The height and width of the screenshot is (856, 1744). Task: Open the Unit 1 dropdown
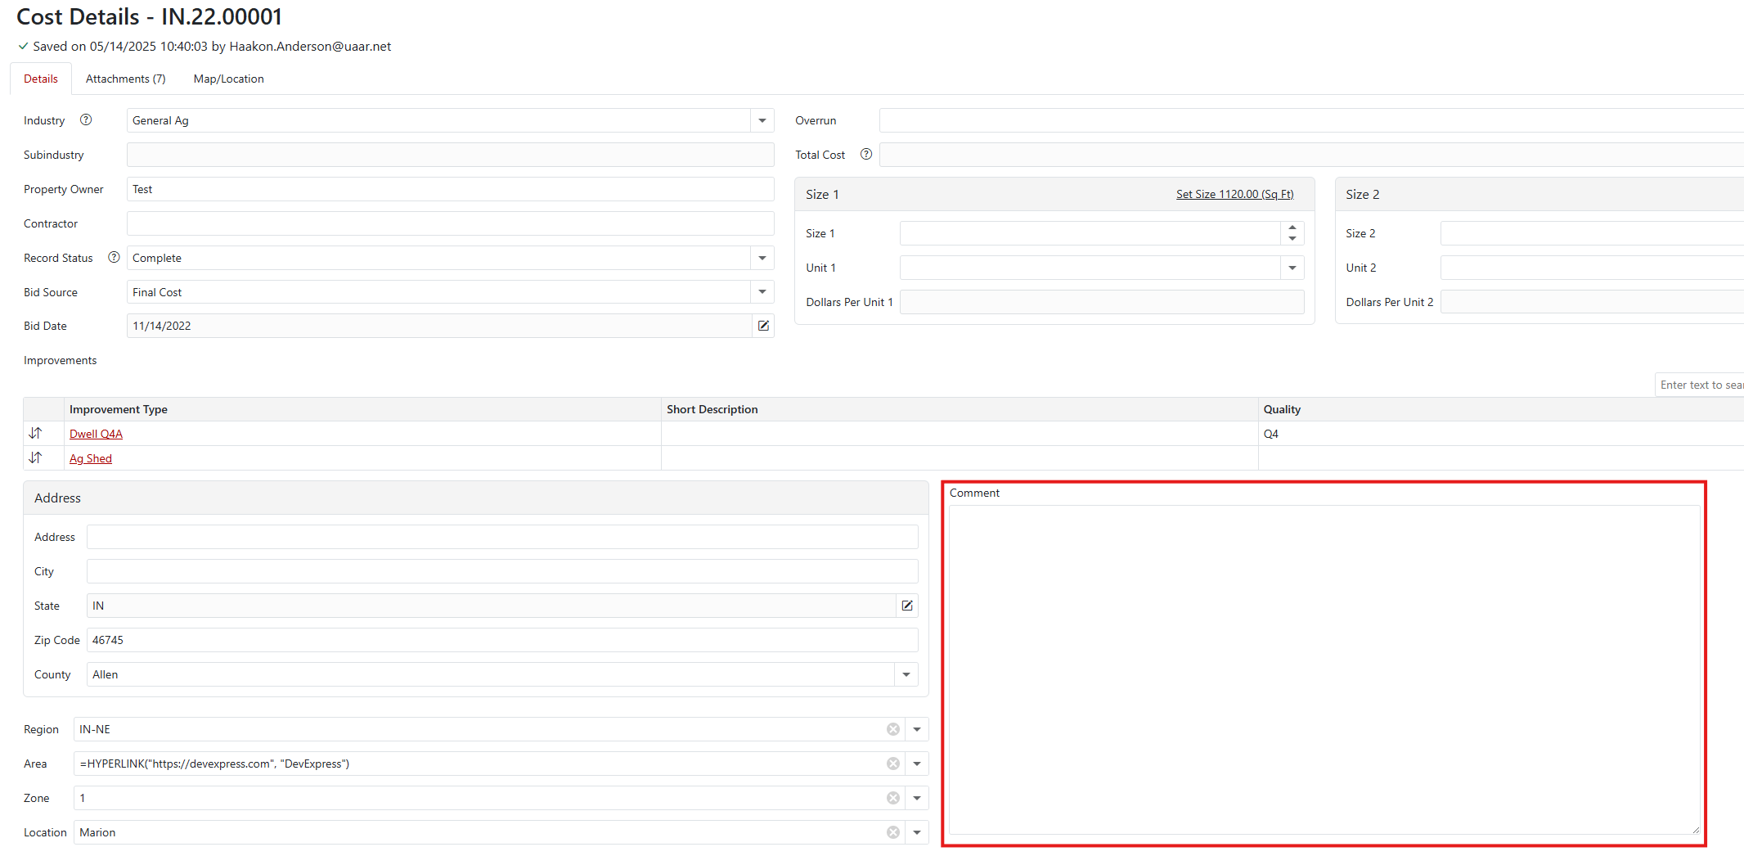[1292, 268]
